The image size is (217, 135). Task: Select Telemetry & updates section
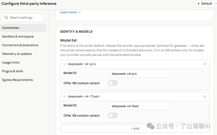pyautogui.click(x=17, y=54)
